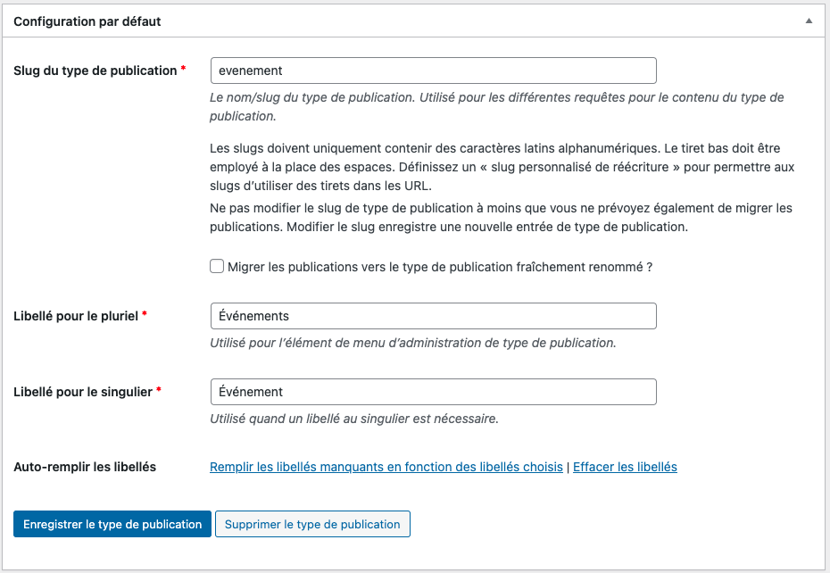Click the "Ne pas modifier le slug" warning paragraph

501,217
